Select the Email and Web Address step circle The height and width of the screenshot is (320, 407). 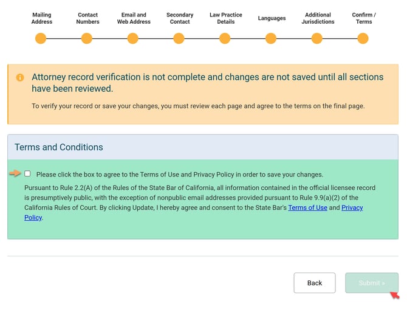(x=133, y=39)
